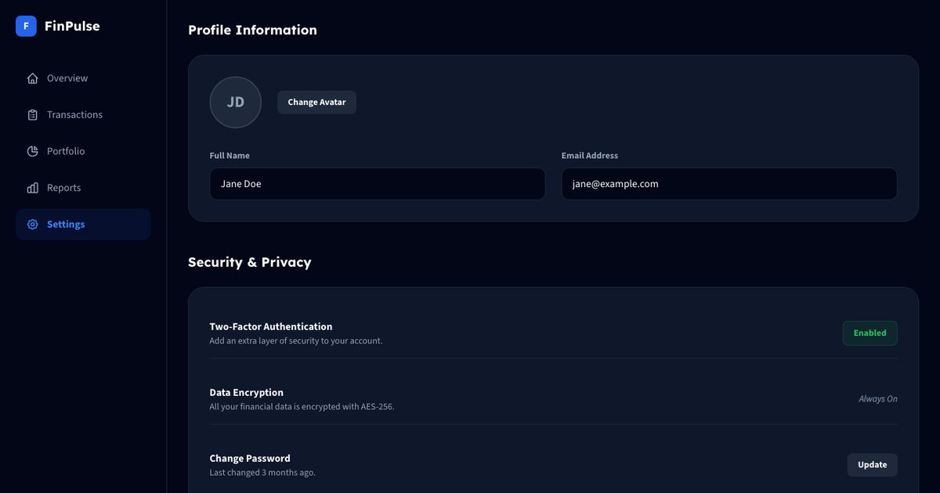Click Update to change password
The height and width of the screenshot is (493, 940).
pos(873,465)
